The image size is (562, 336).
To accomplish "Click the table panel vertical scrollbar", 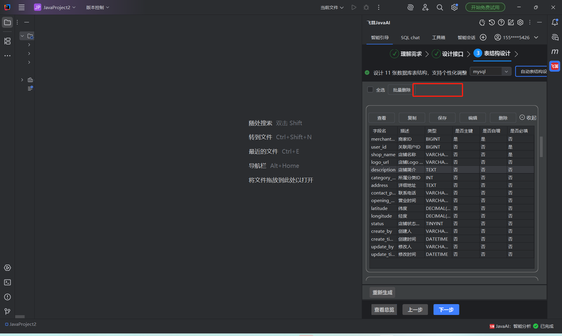I will point(541,147).
